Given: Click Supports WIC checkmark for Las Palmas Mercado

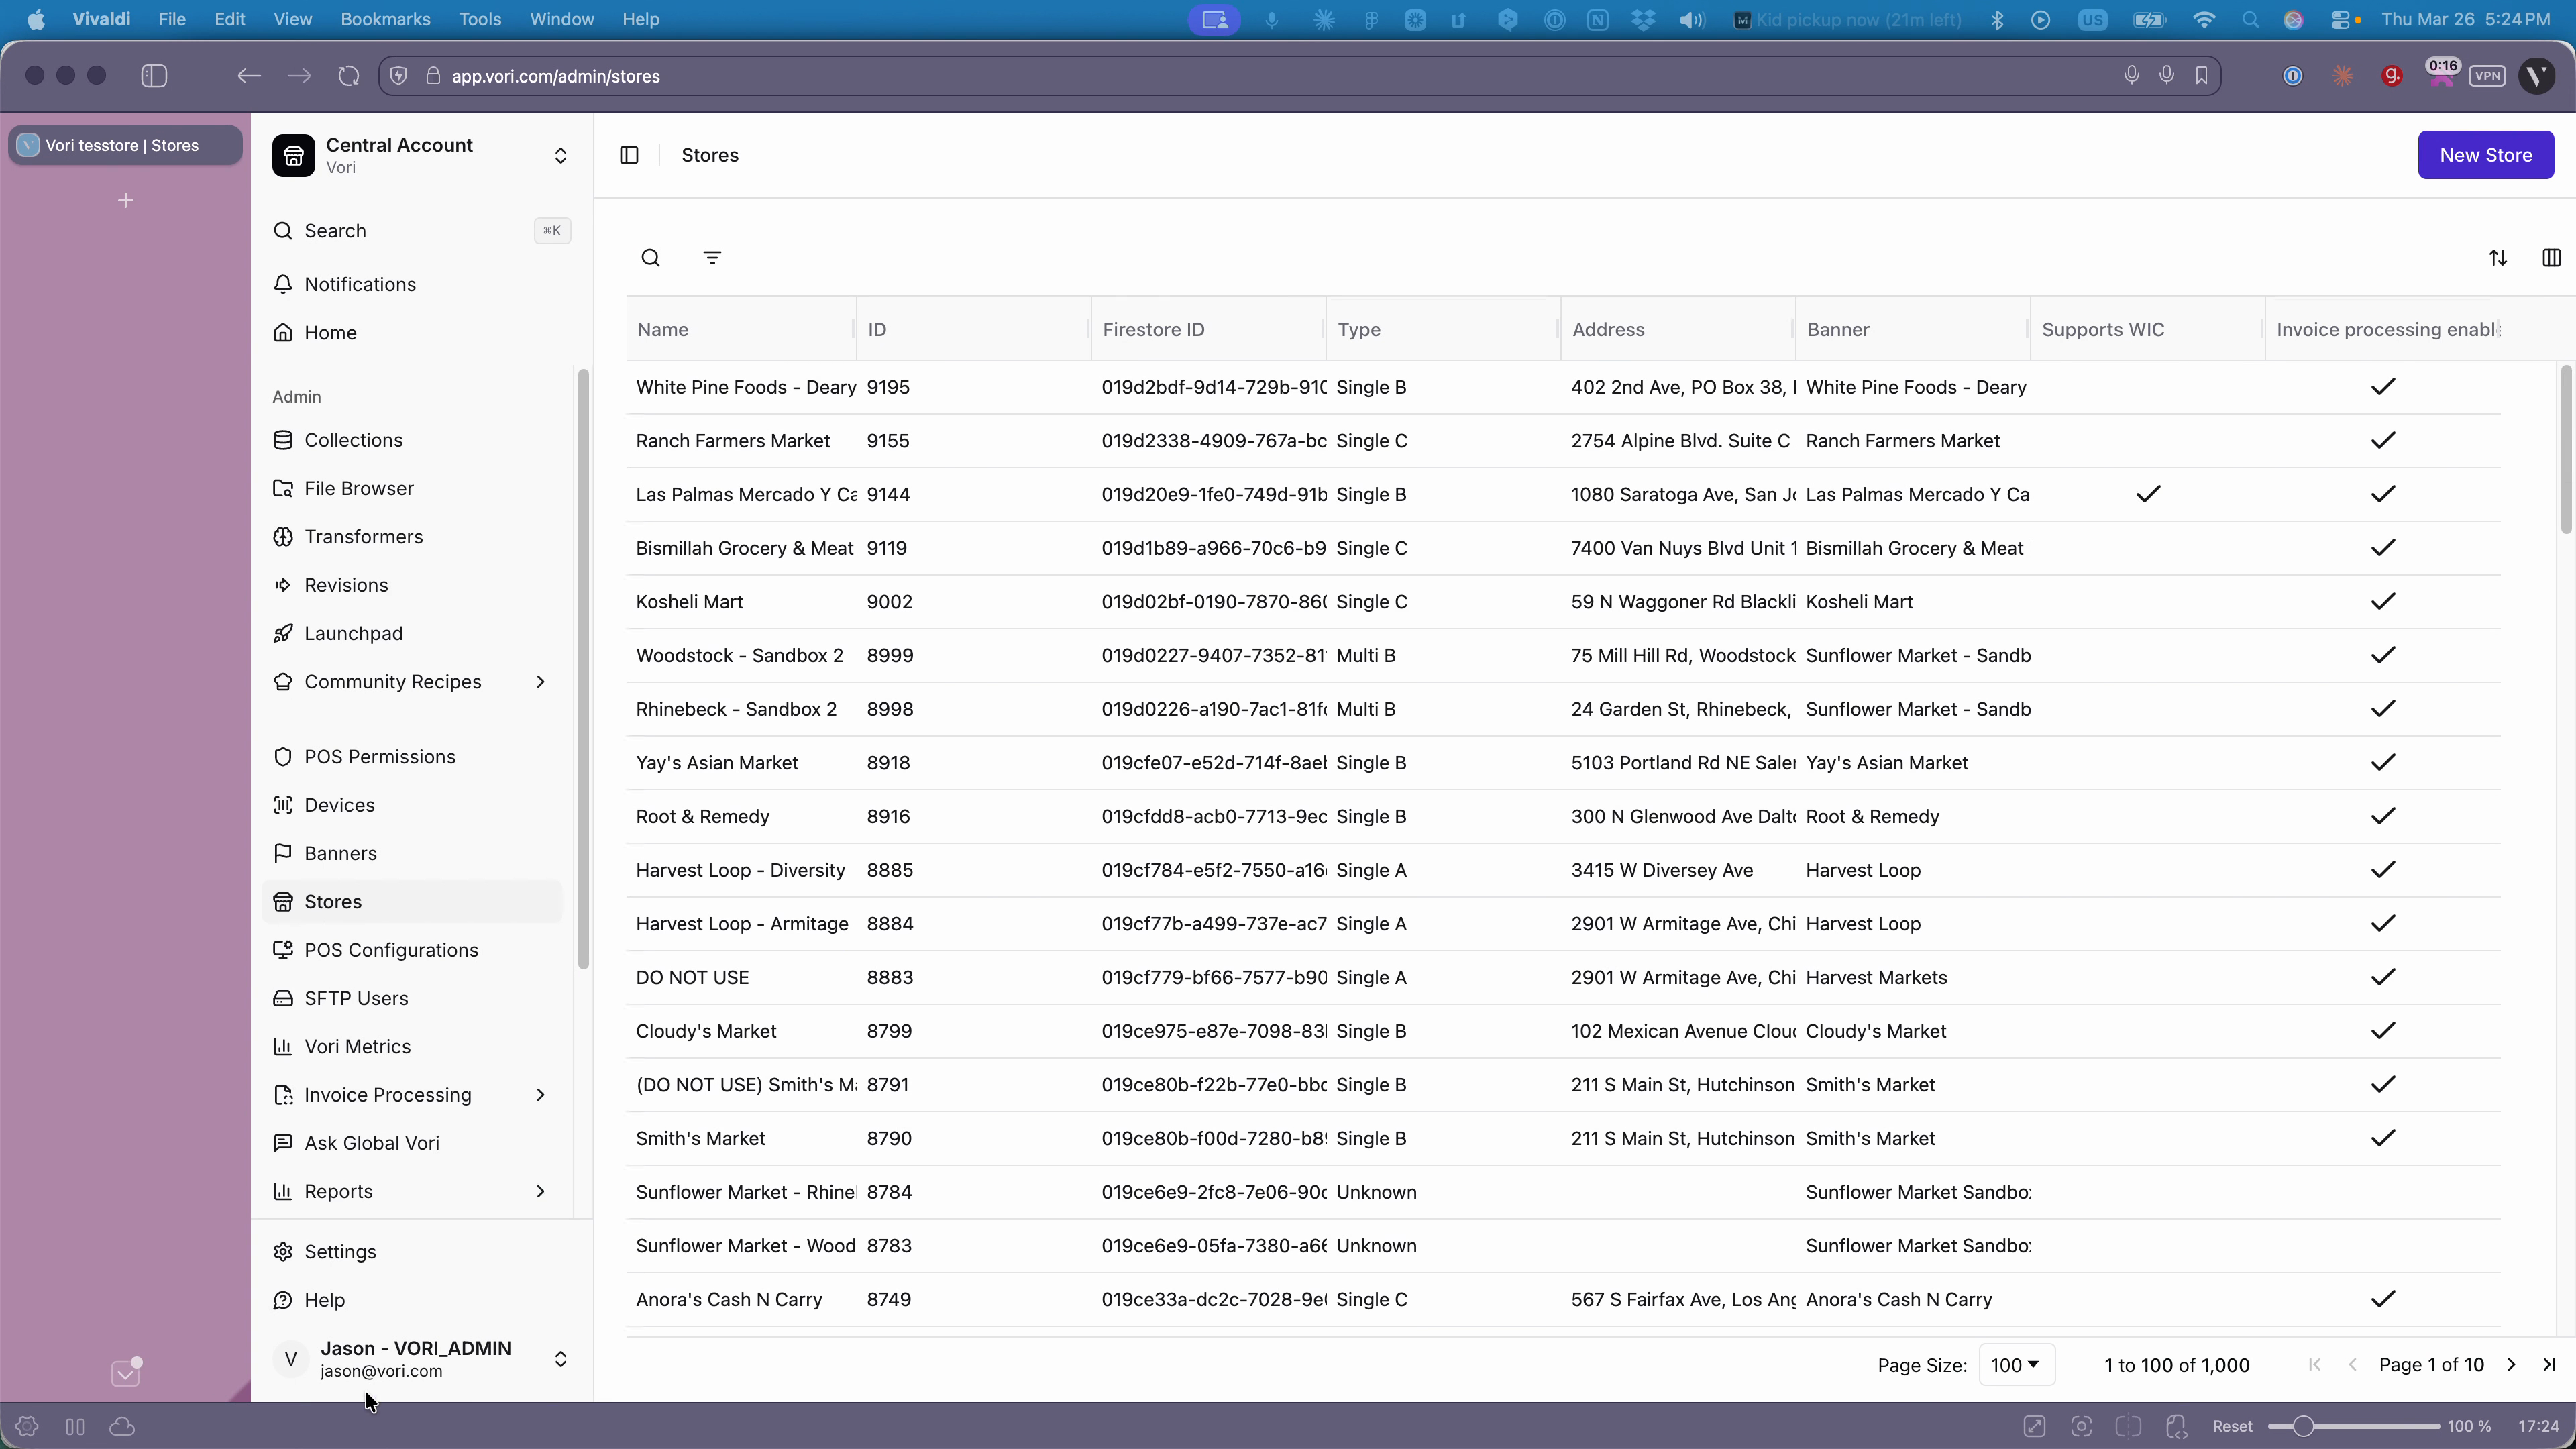Looking at the screenshot, I should 2148,494.
